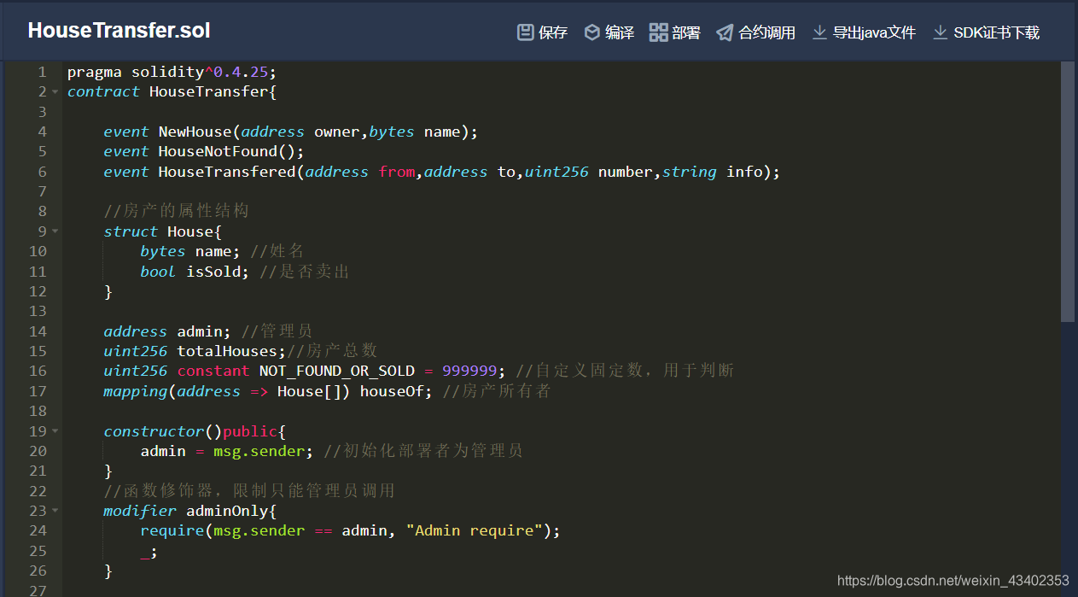Click the comment '//函数修饰器，限制只能管理员调用'
1078x597 pixels.
tap(249, 490)
